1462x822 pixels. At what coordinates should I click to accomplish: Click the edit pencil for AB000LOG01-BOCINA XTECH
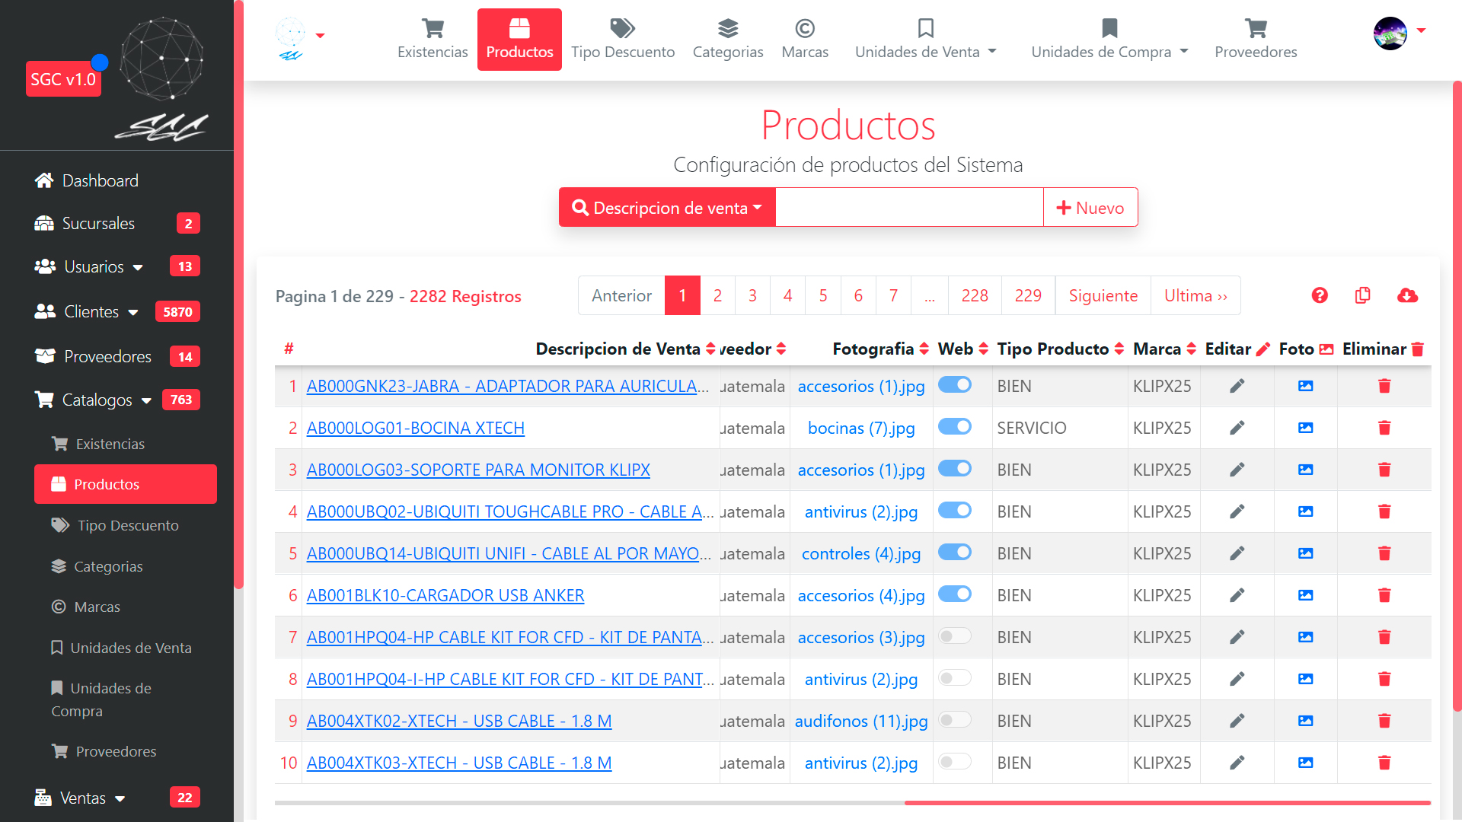(x=1237, y=428)
